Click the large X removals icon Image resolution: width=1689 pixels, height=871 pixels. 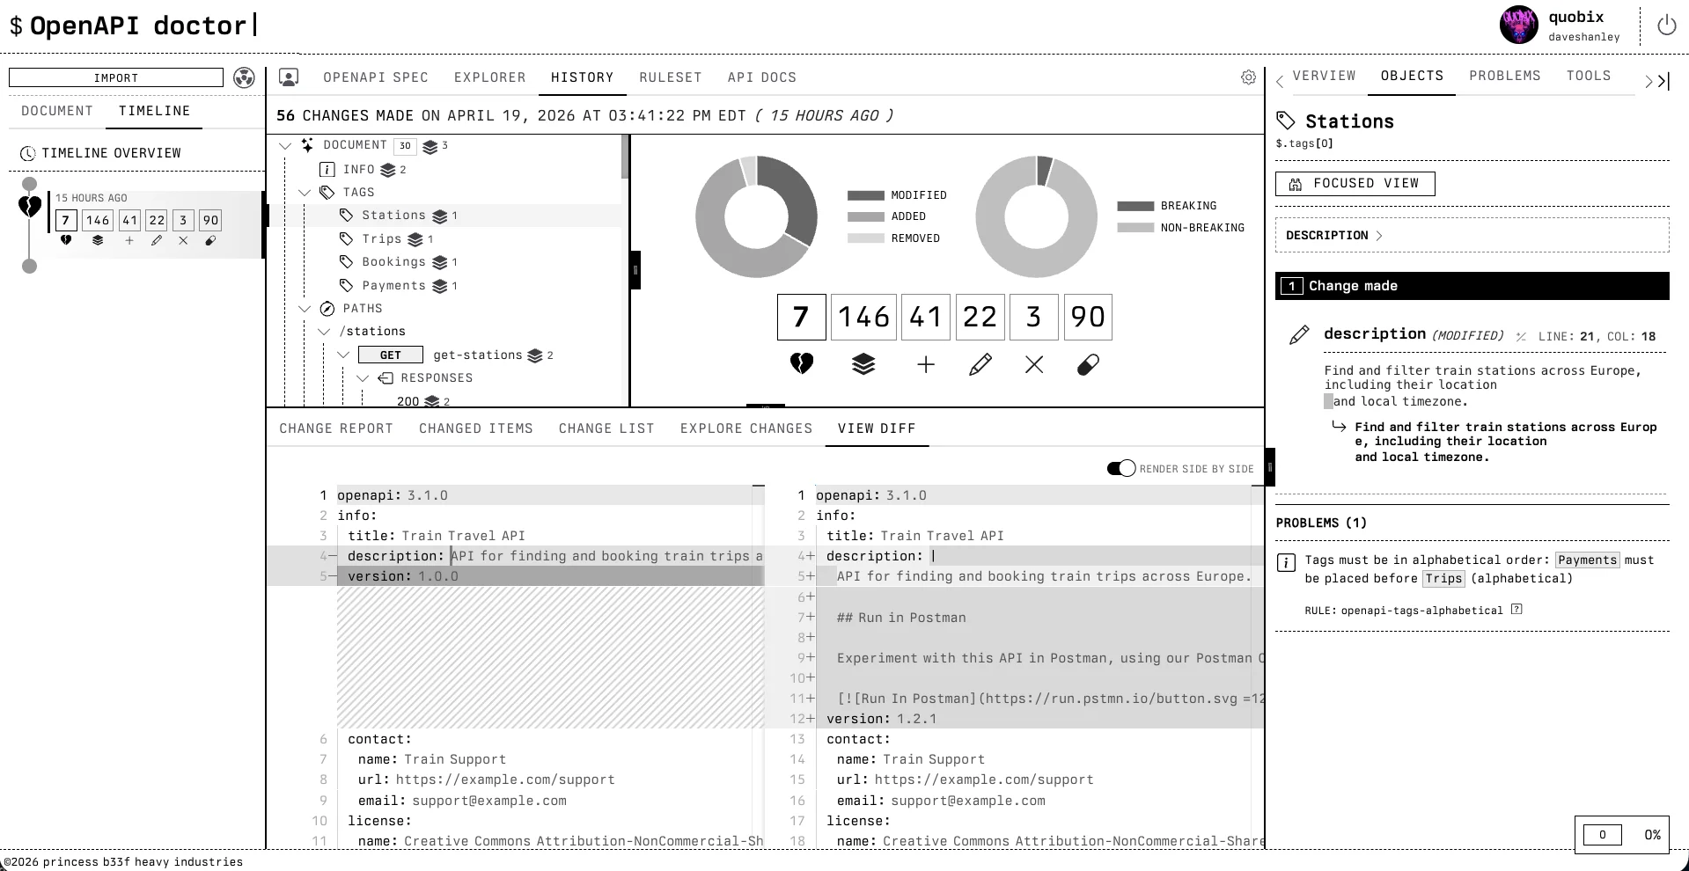(x=1034, y=364)
